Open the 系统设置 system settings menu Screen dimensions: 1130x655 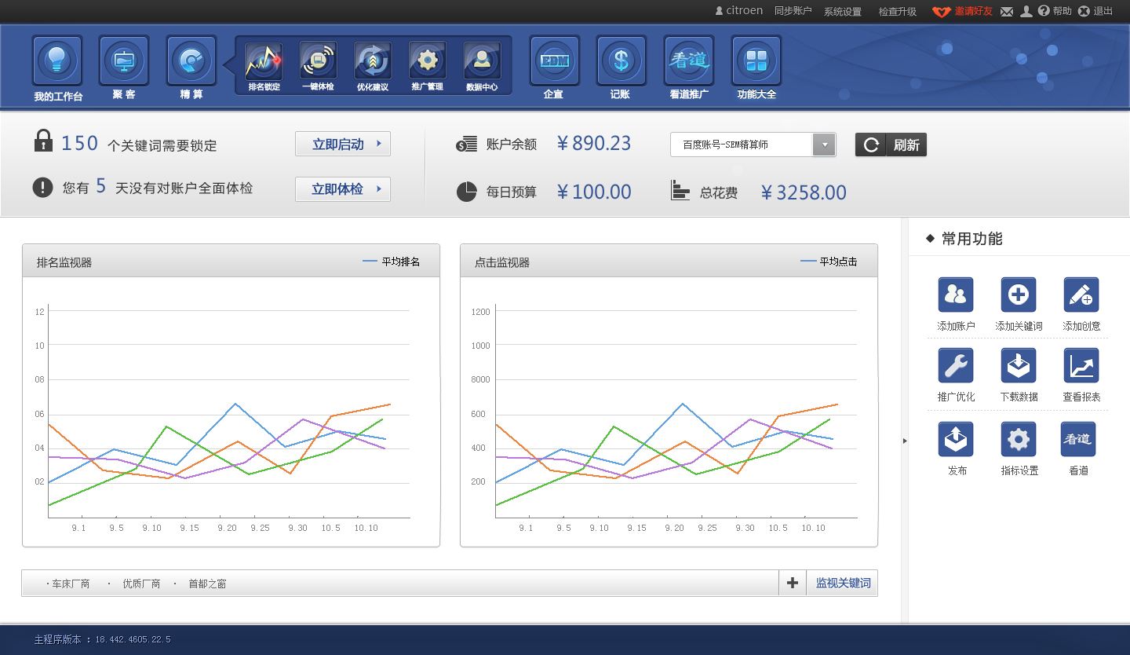pos(843,12)
